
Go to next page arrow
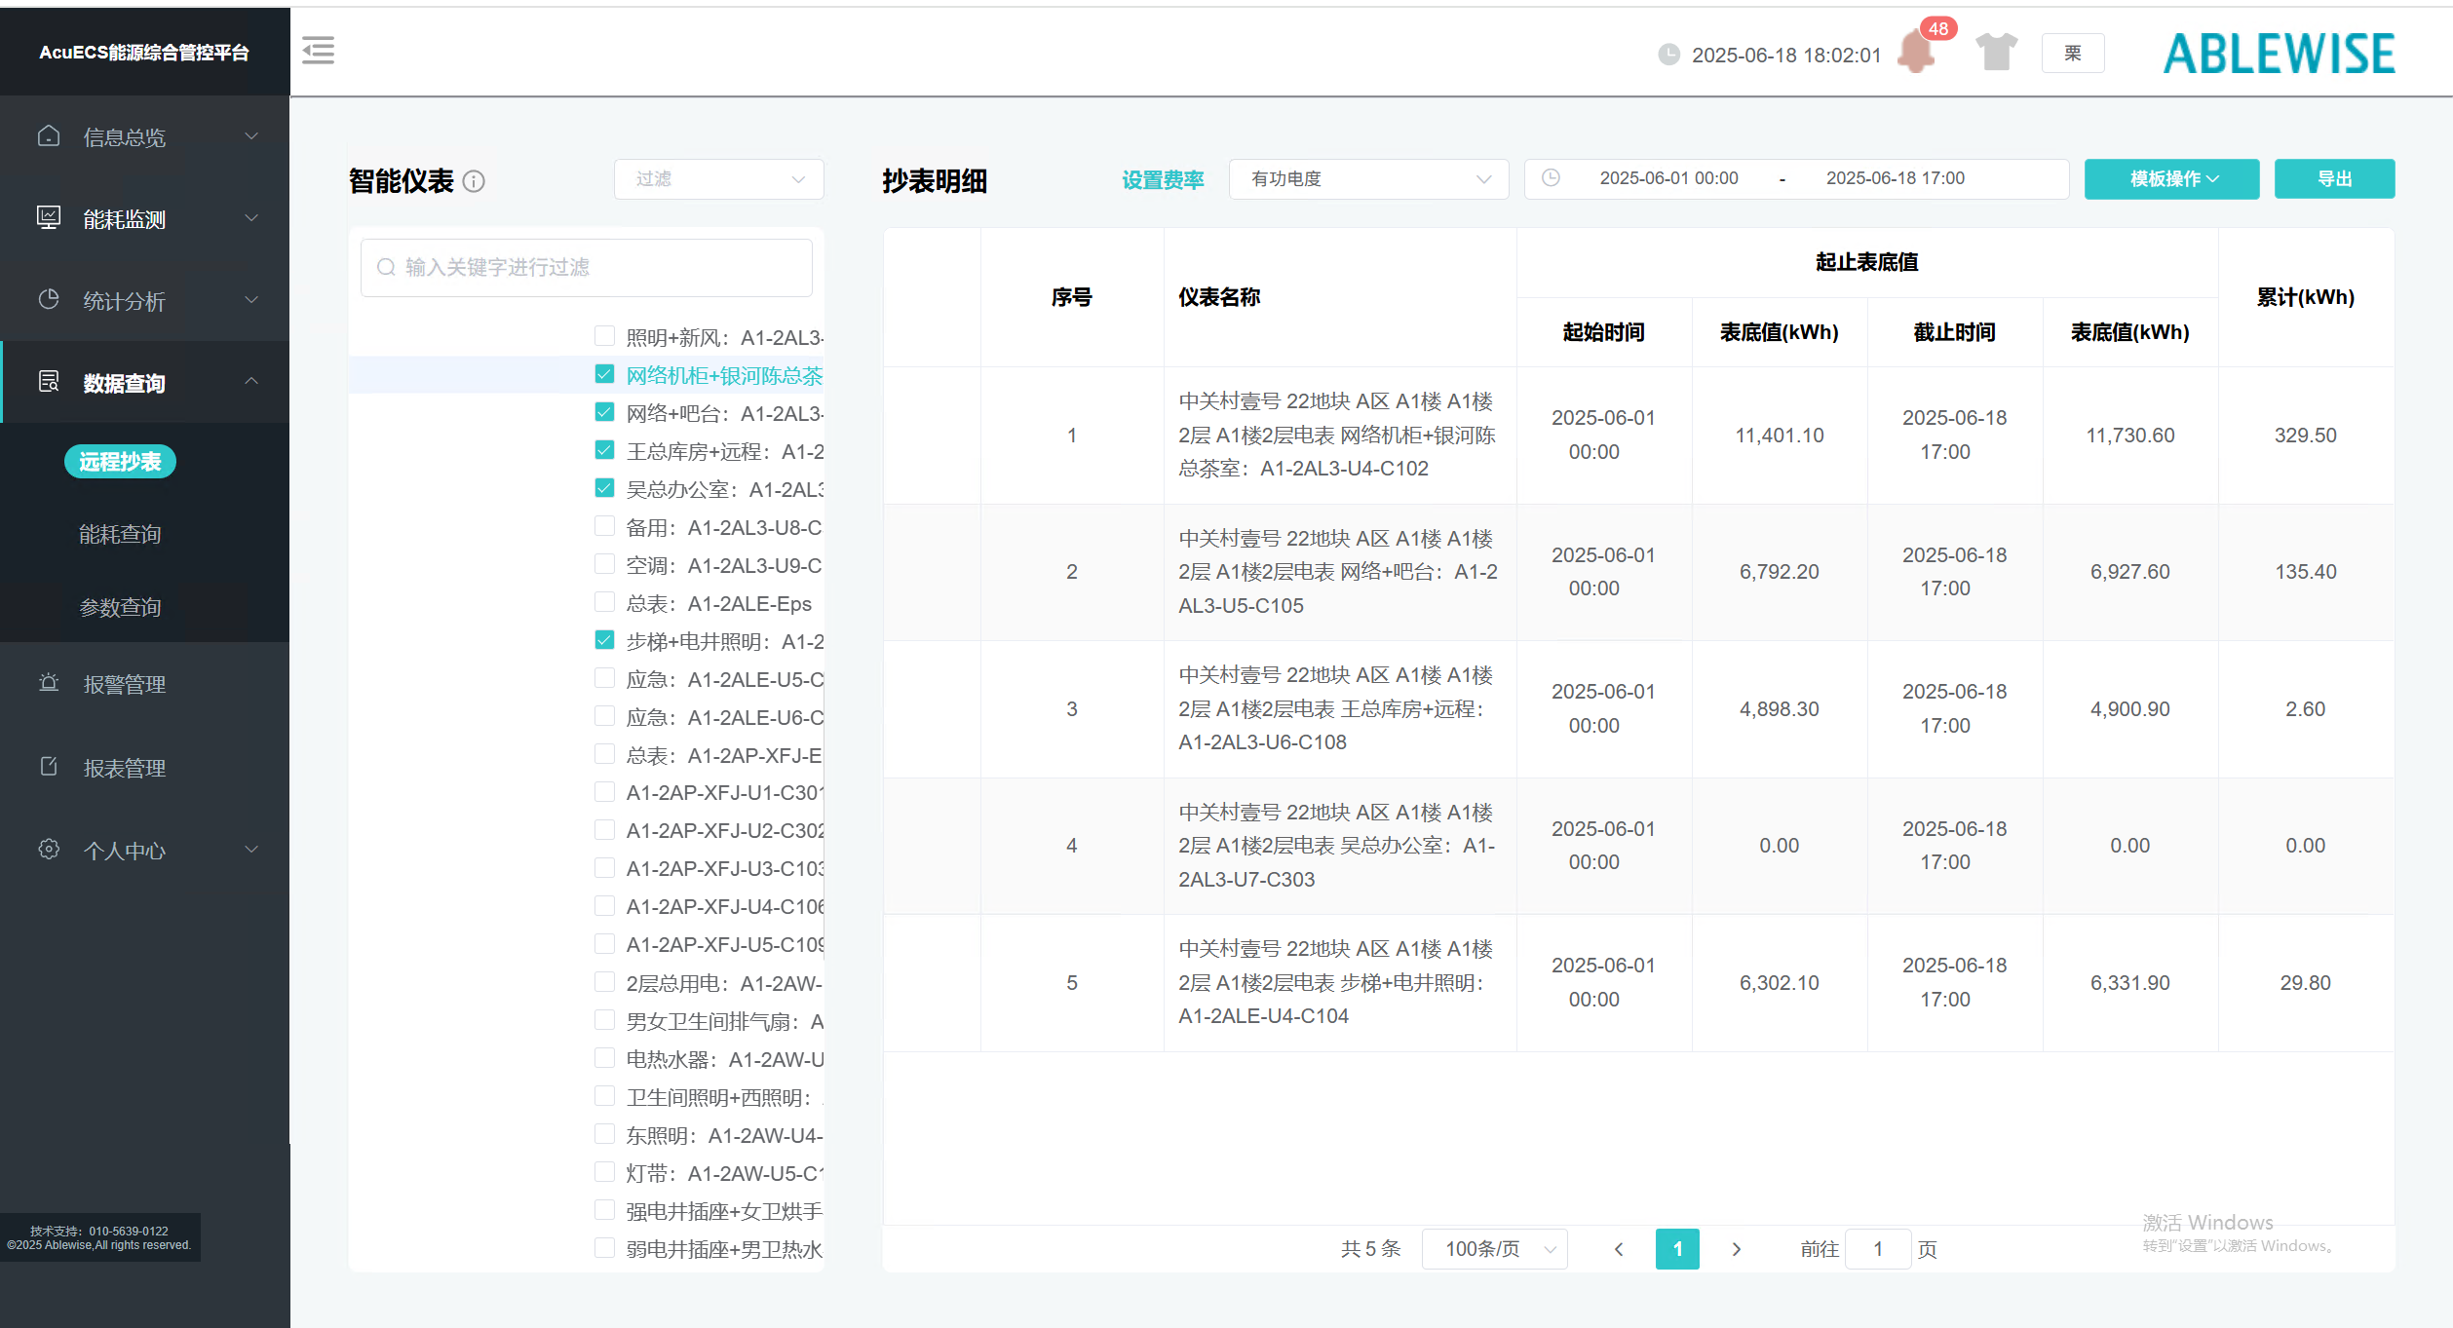click(x=1736, y=1249)
